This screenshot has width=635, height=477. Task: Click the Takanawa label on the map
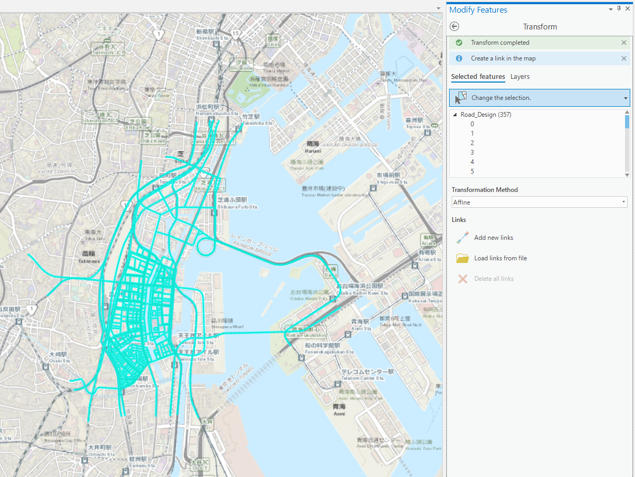tap(89, 261)
